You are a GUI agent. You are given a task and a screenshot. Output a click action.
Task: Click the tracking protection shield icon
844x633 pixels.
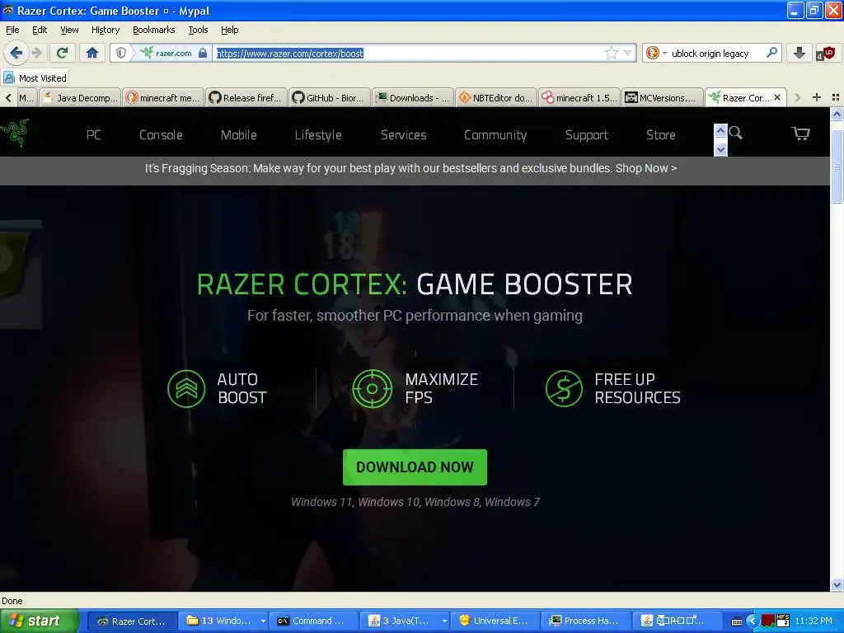(x=121, y=53)
